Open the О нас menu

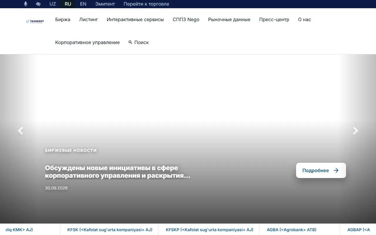[305, 20]
